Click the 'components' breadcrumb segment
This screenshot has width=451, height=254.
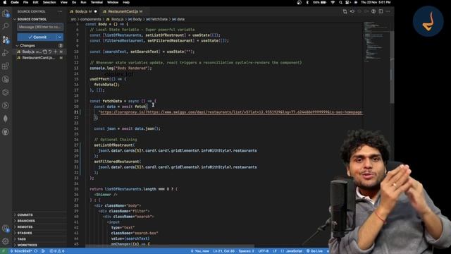[91, 19]
